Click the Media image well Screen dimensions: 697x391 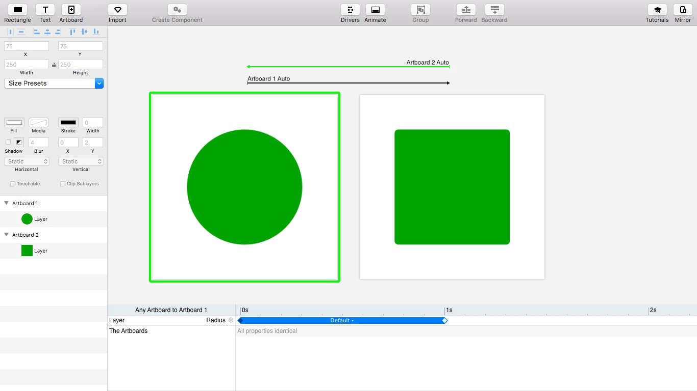pos(39,123)
